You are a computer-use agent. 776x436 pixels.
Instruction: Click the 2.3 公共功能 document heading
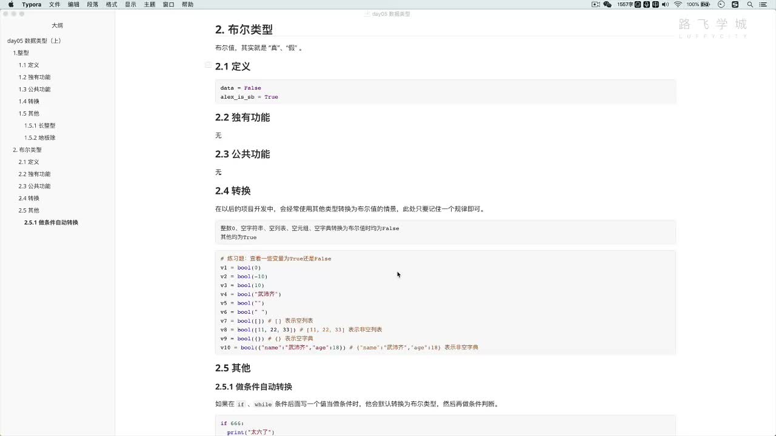[242, 154]
